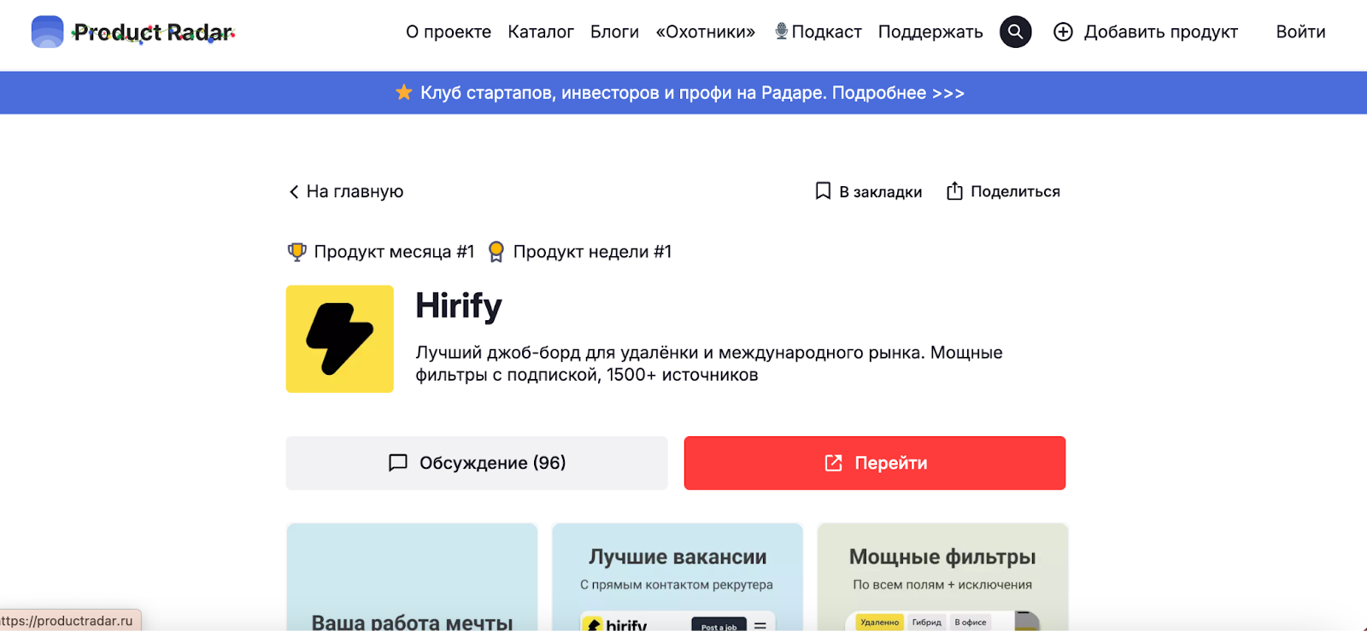Open the Поддержать link

pos(930,32)
